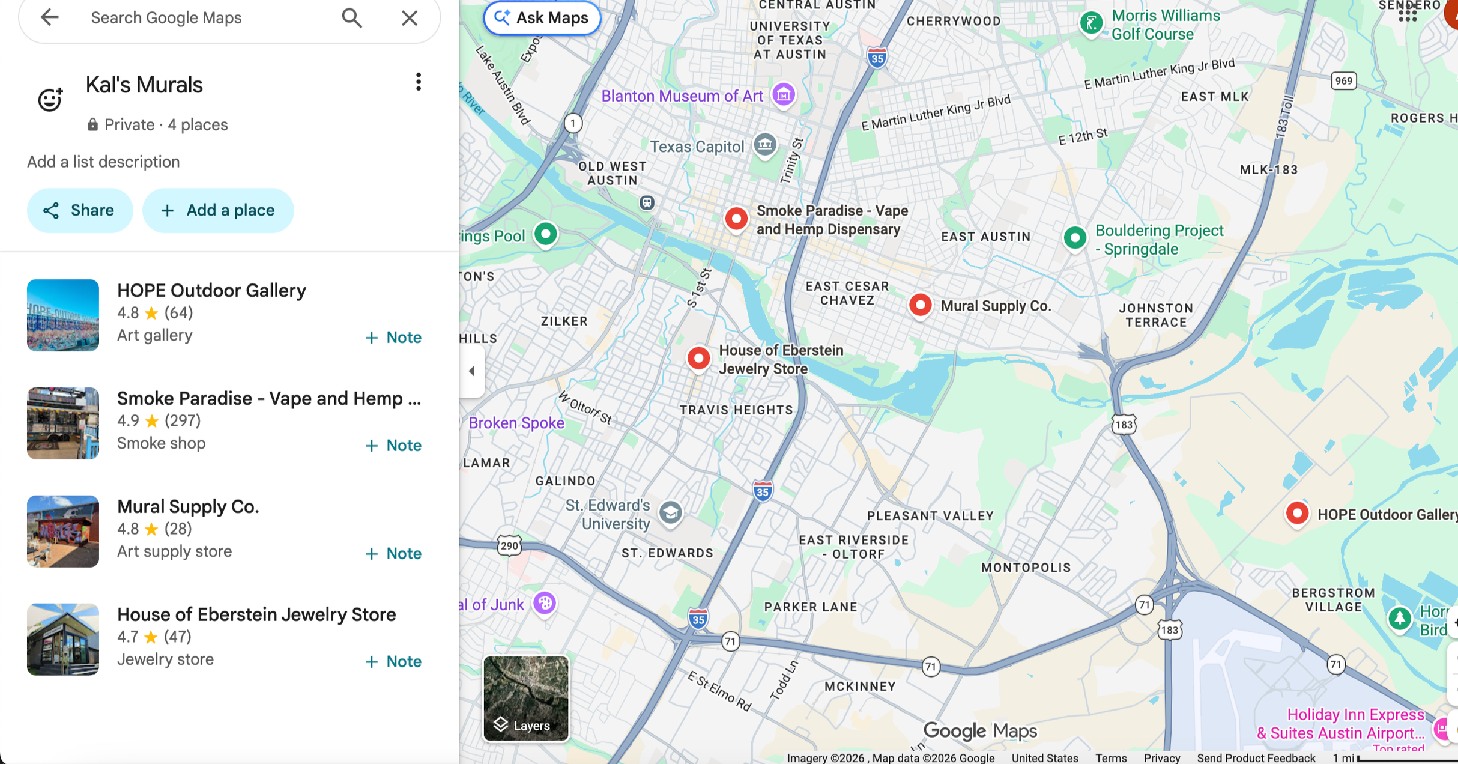The height and width of the screenshot is (764, 1458).
Task: Click the Ask Maps button
Action: 542,18
